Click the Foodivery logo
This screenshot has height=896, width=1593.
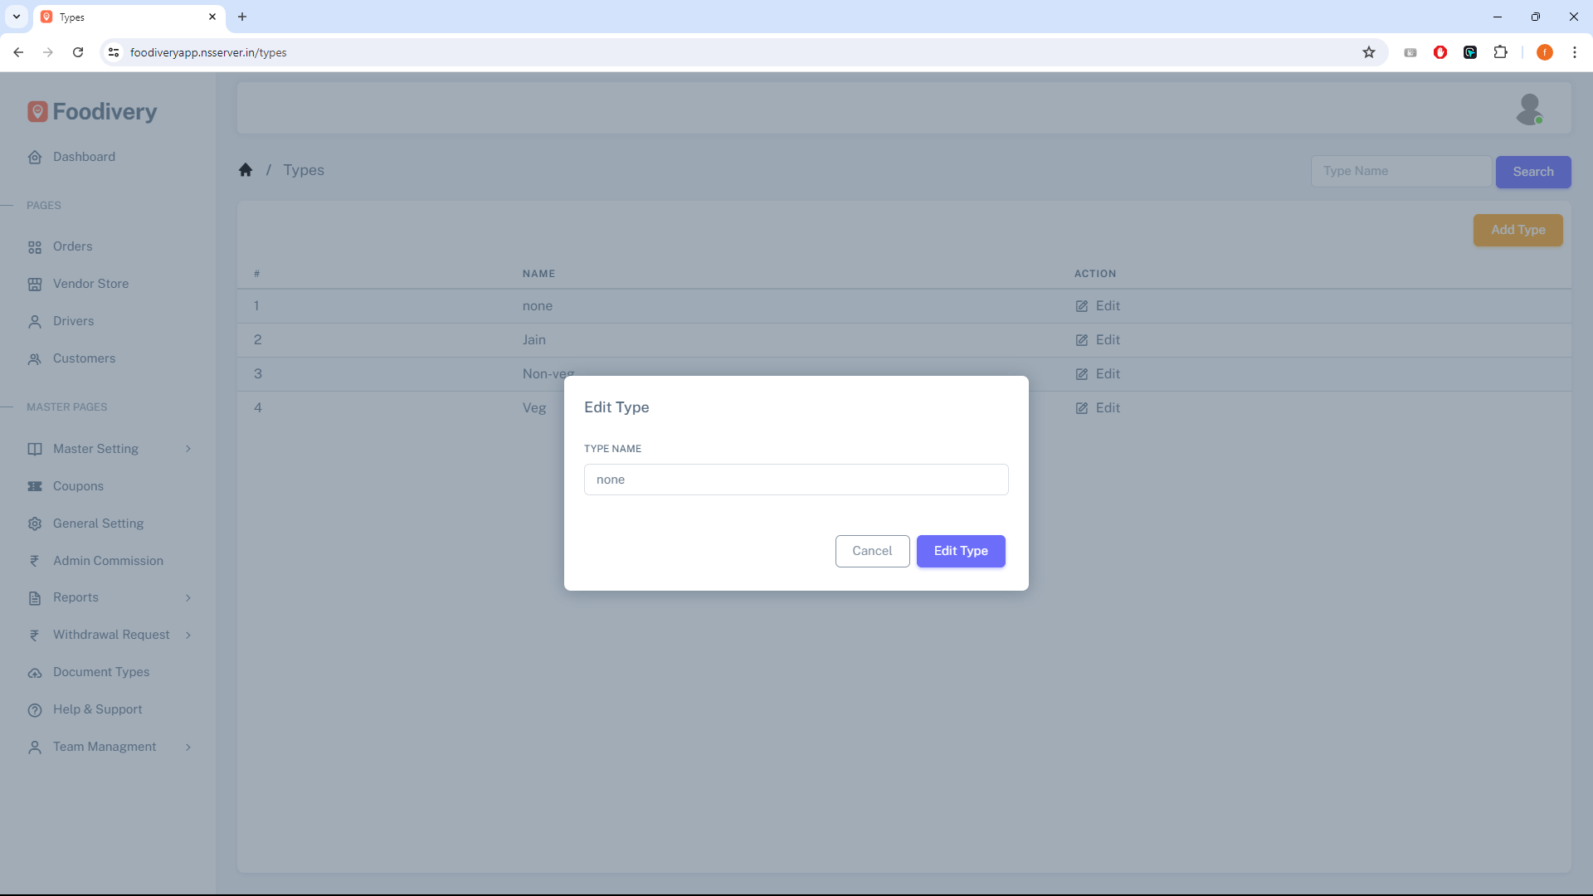tap(91, 111)
